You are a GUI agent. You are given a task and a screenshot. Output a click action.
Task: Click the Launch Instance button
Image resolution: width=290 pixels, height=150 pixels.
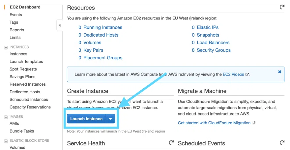tap(86, 119)
